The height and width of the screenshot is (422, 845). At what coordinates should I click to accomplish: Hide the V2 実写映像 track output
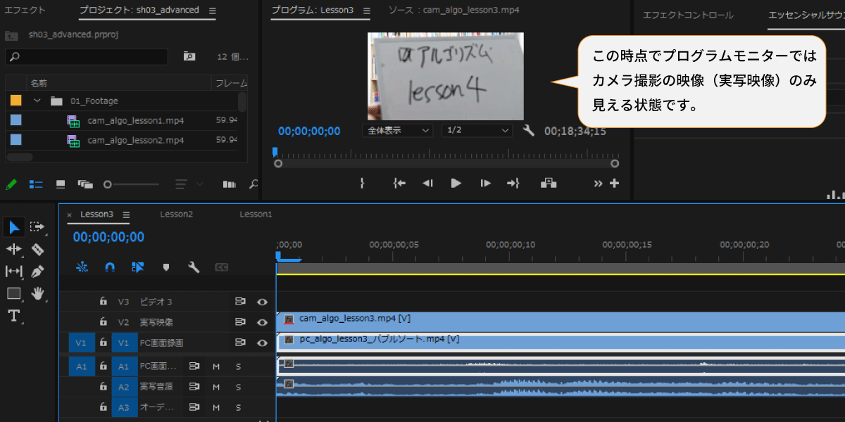coord(262,322)
